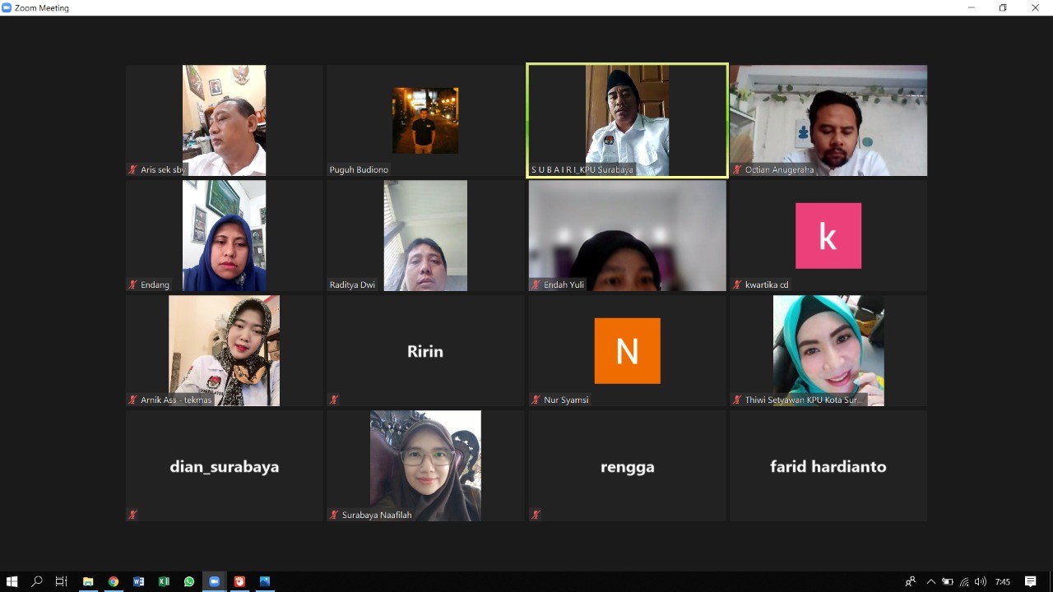Click the Zoom icon in the taskbar
Viewport: 1053px width, 592px height.
coord(214,581)
